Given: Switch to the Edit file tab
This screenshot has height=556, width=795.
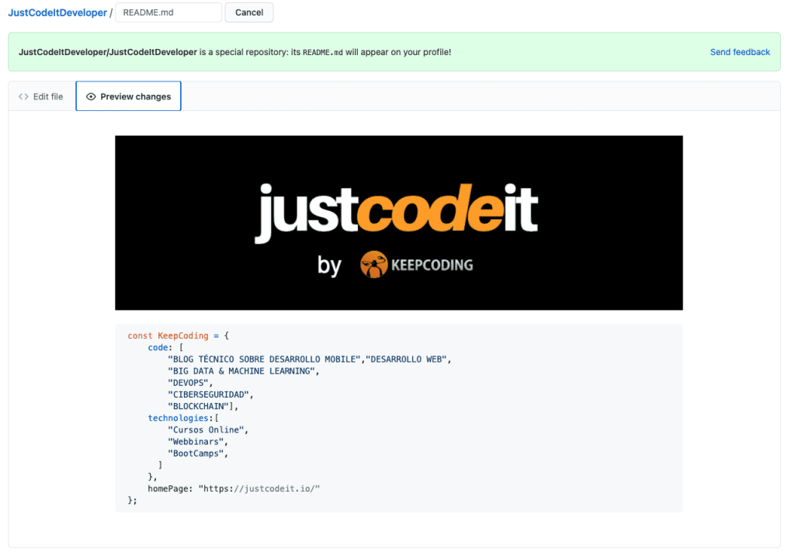Looking at the screenshot, I should [40, 96].
